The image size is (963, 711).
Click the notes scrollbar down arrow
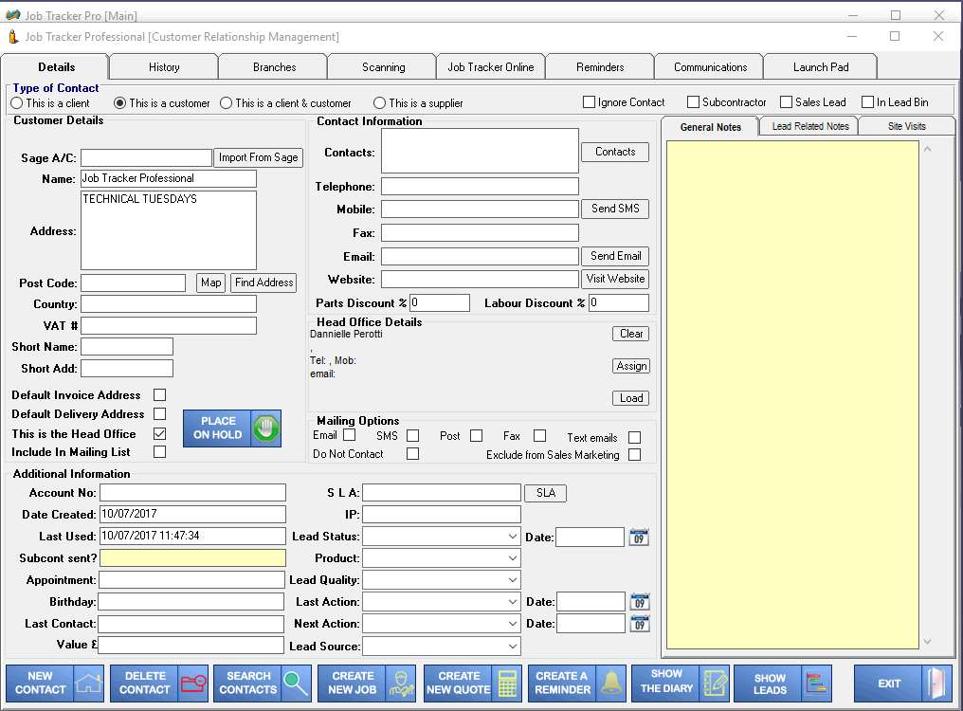(x=927, y=642)
